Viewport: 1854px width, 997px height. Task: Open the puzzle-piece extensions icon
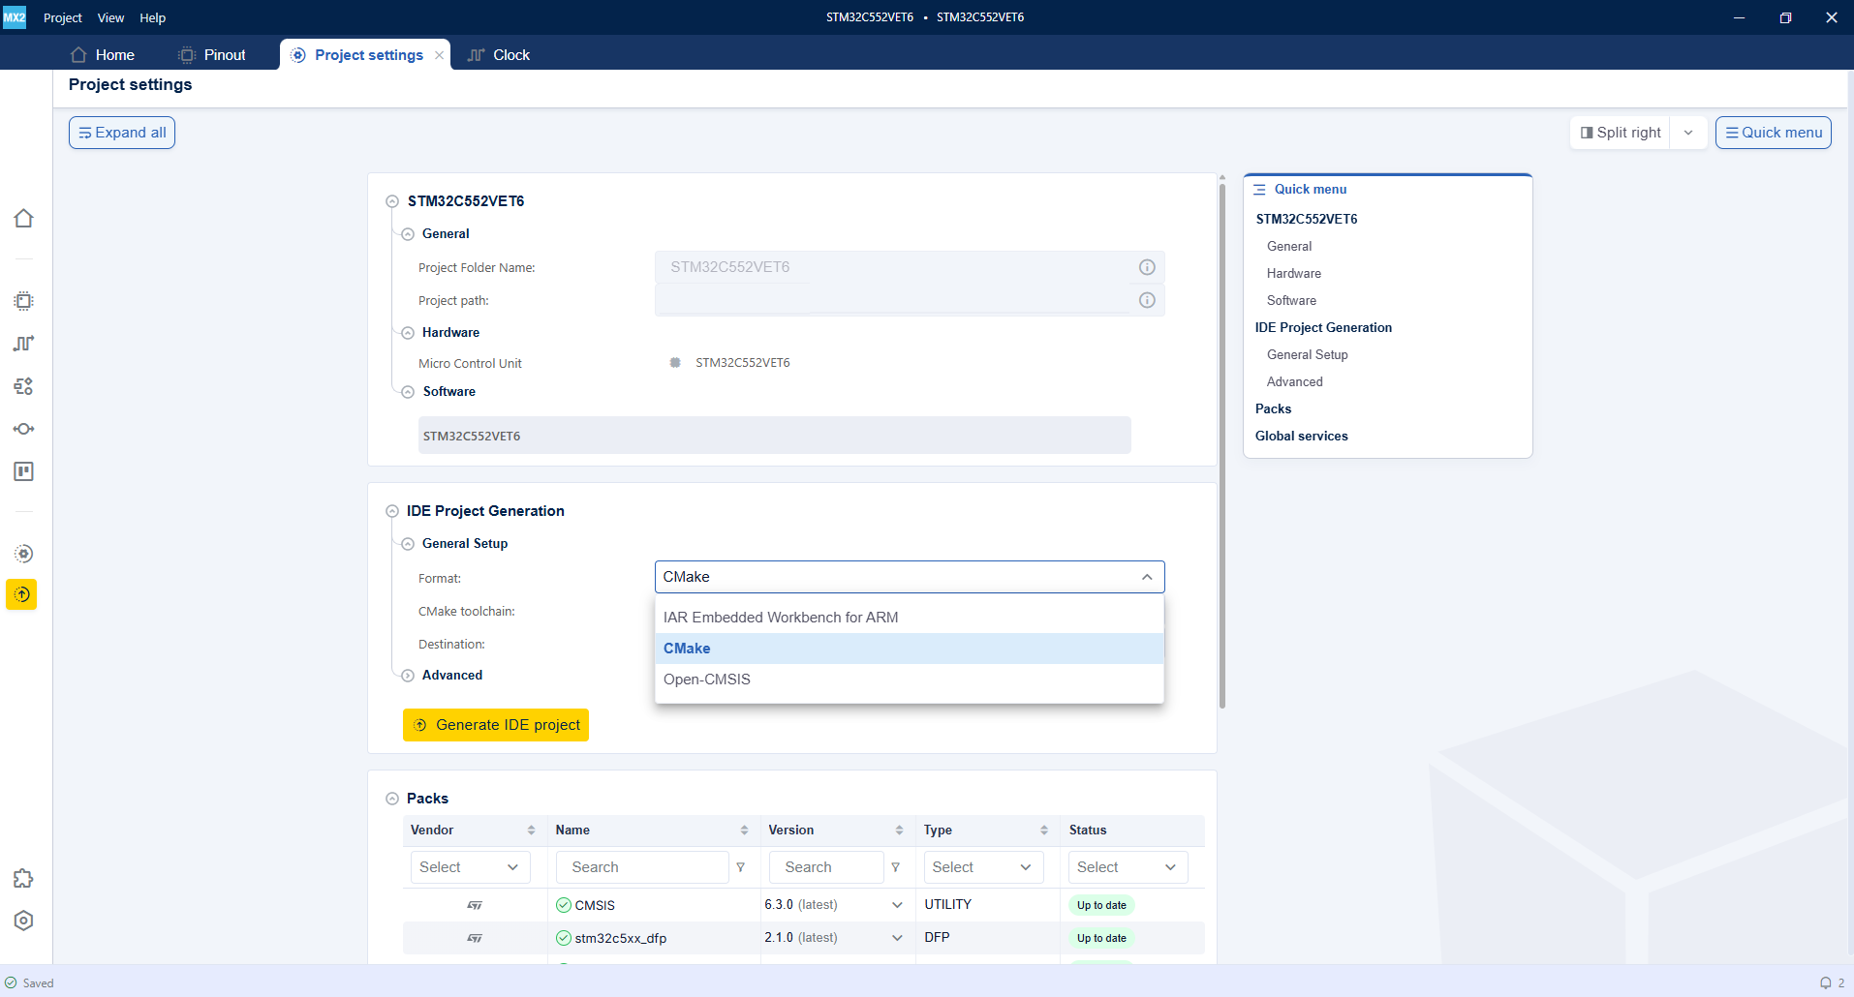[x=23, y=879]
